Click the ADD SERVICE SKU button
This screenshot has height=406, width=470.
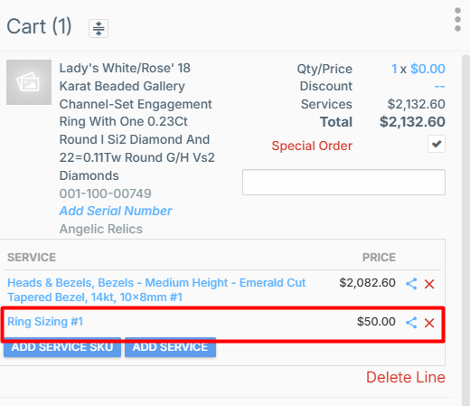[x=62, y=347]
